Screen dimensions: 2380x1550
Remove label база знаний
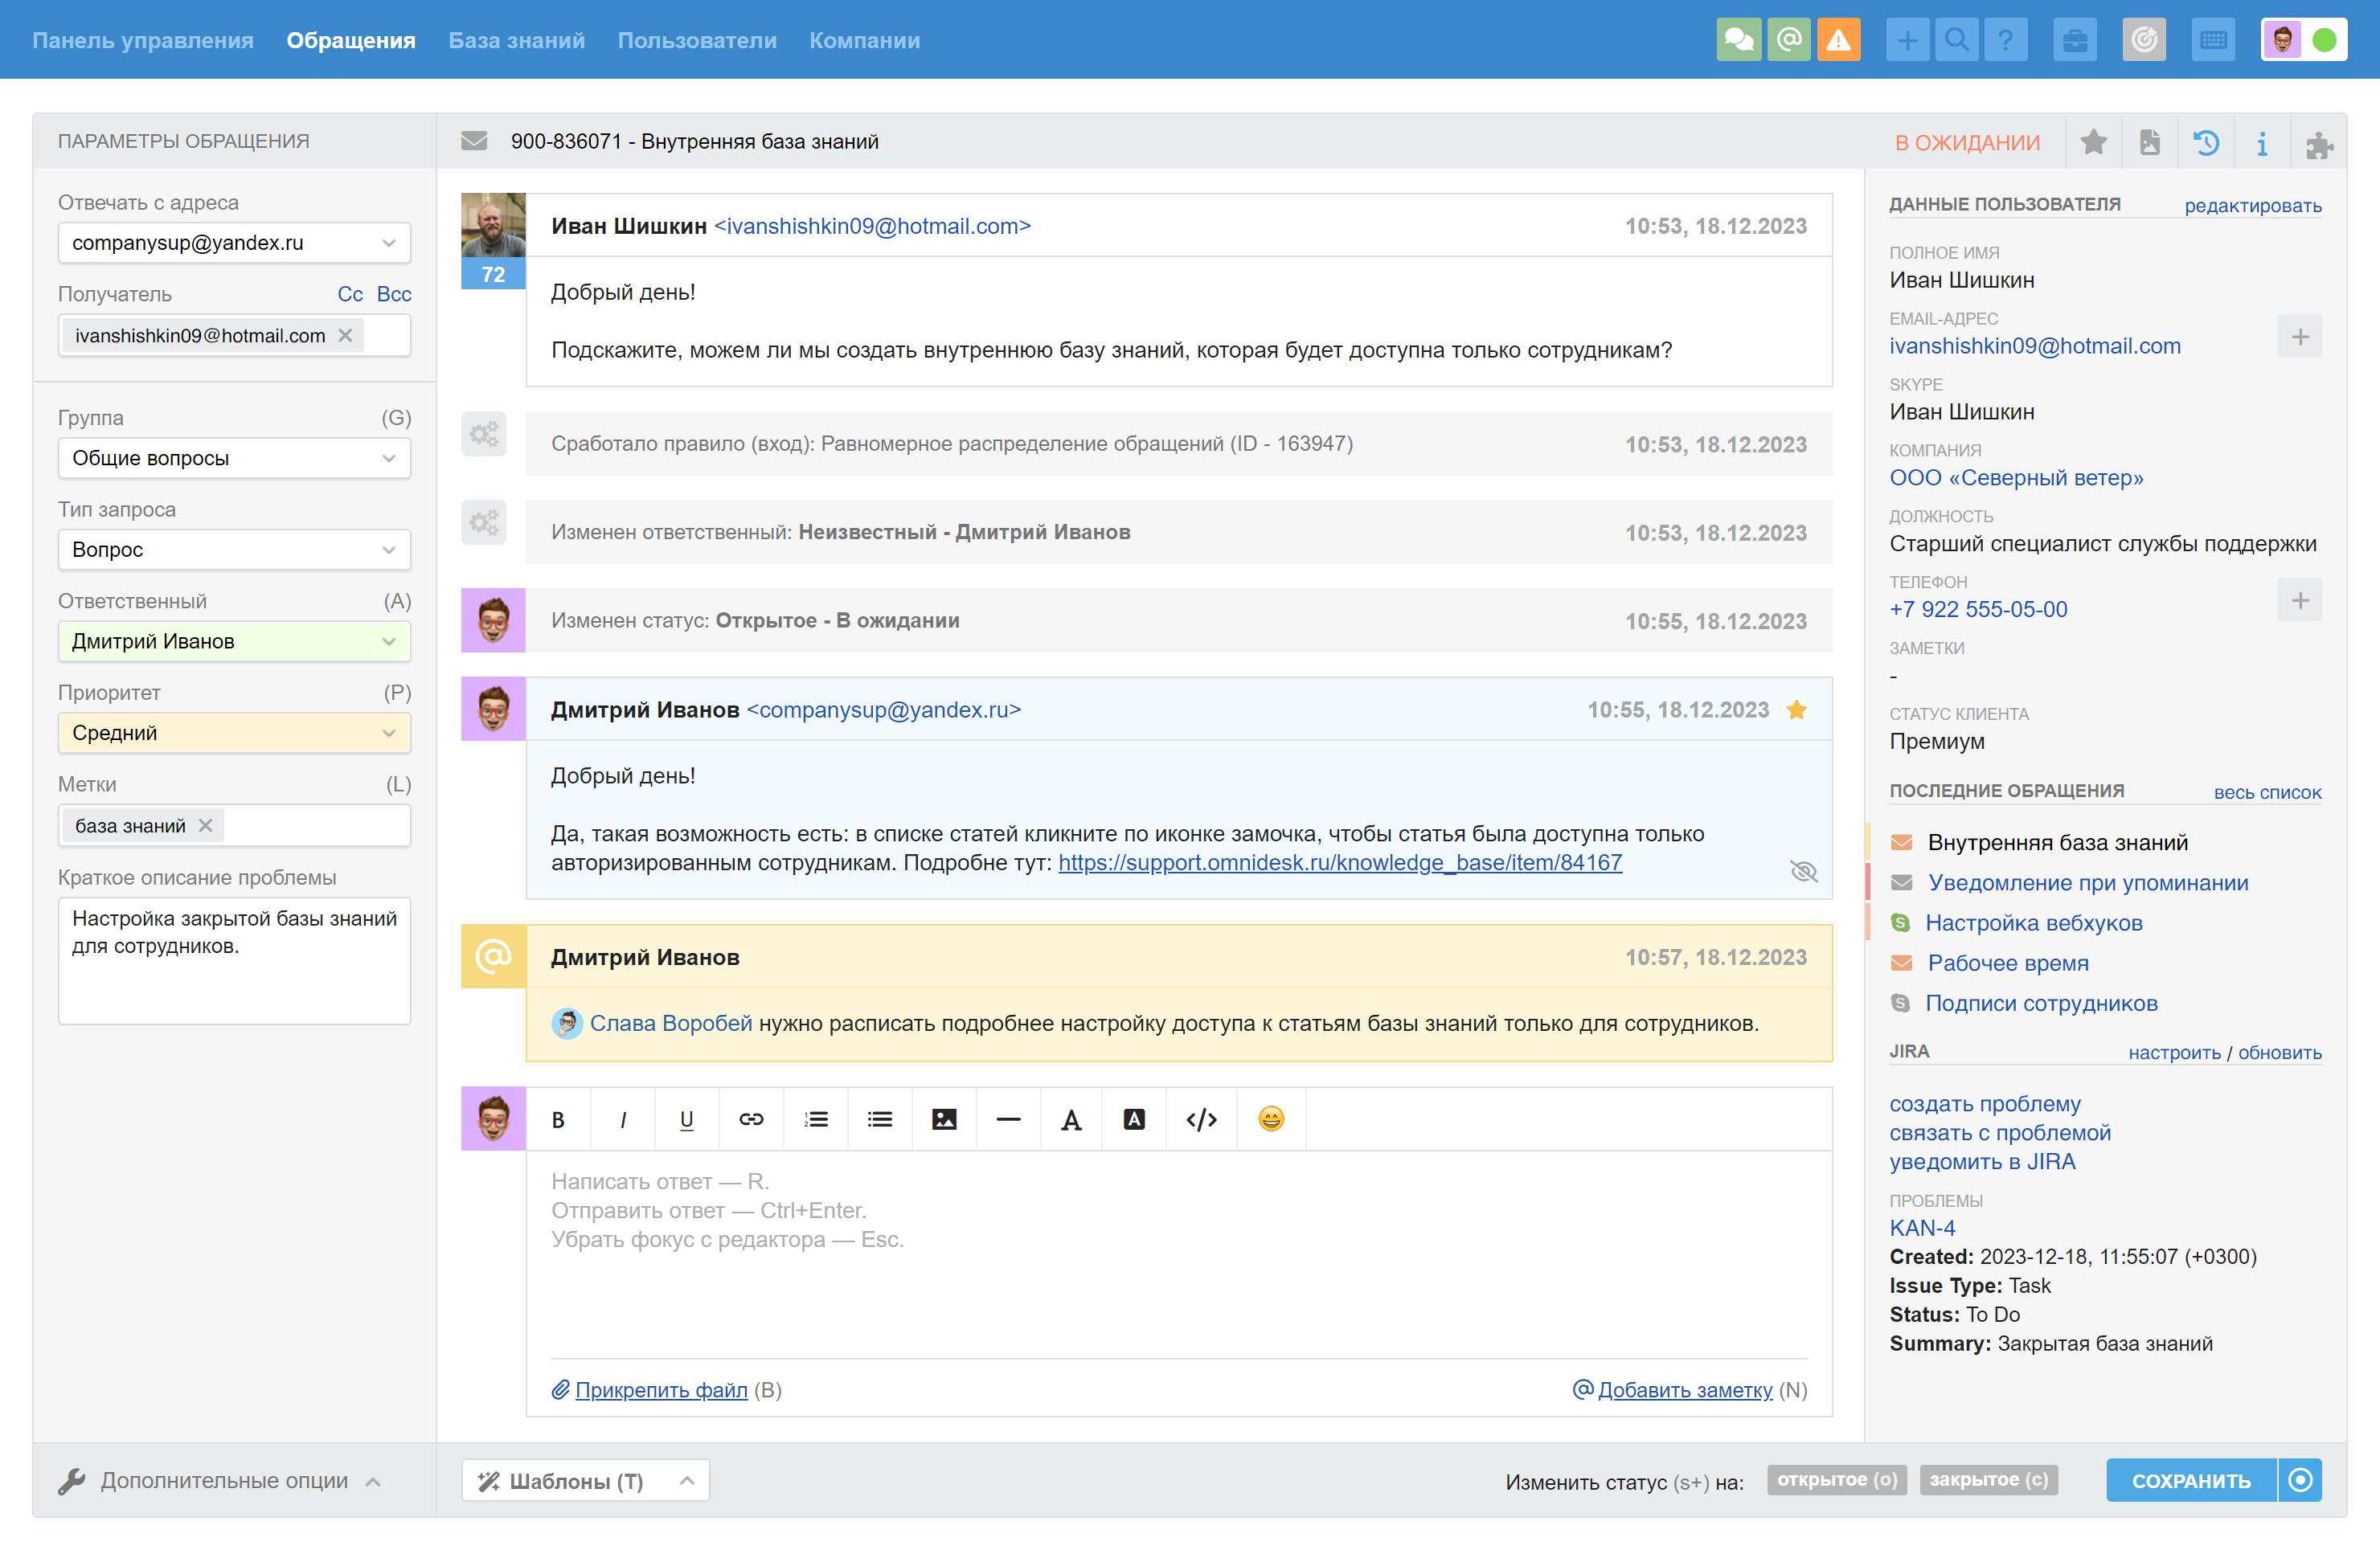205,825
